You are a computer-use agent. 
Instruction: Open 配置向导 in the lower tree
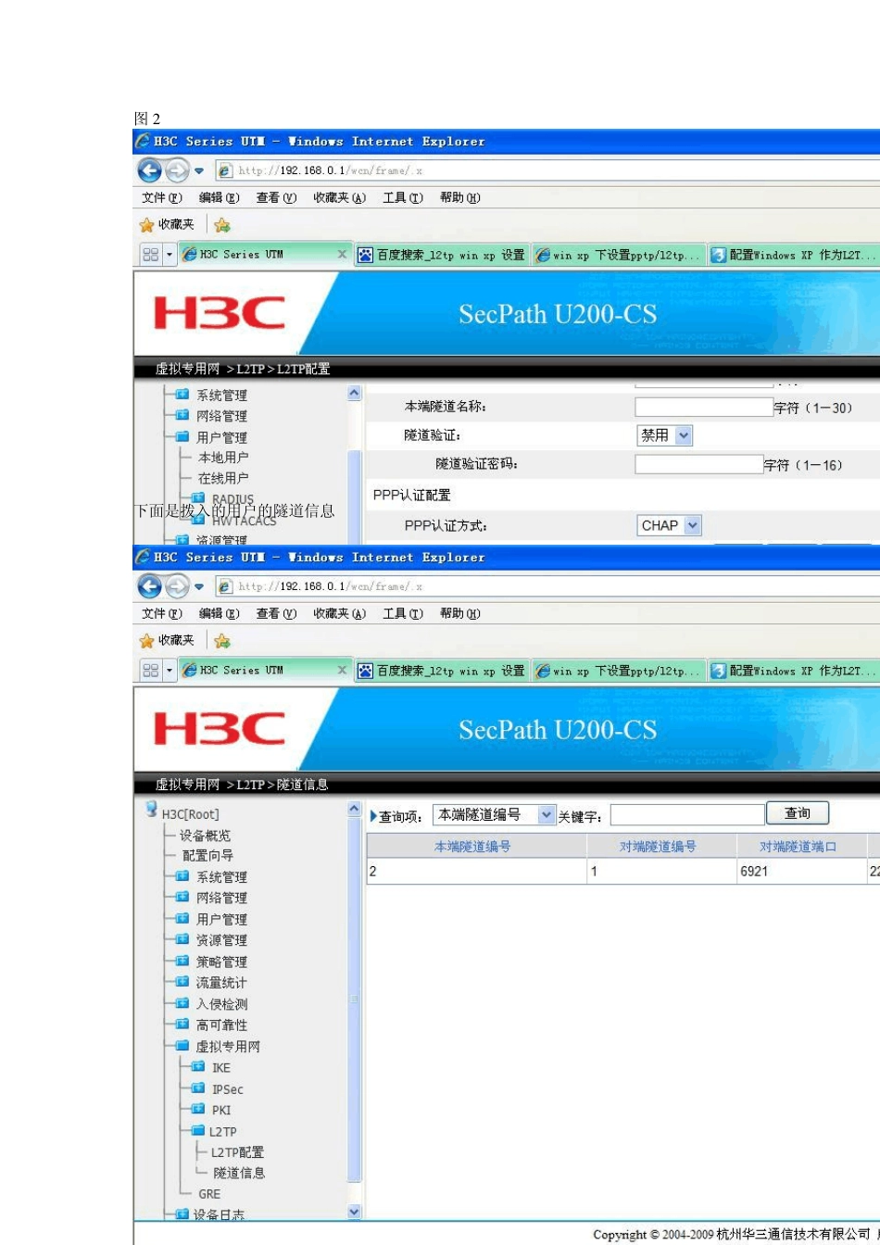coord(208,856)
